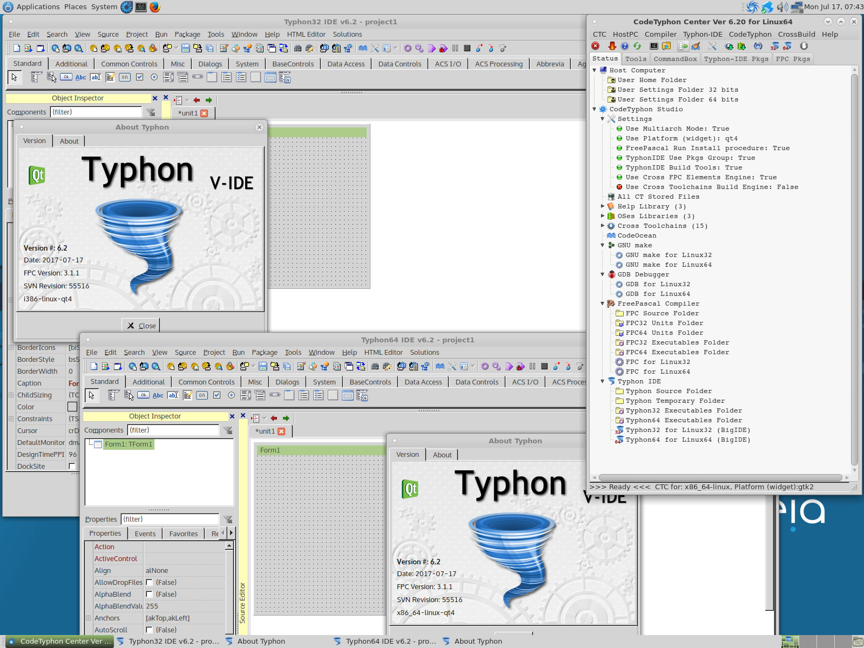Click the green forward arrow in Typhon64 editor
This screenshot has width=864, height=648.
click(x=286, y=418)
